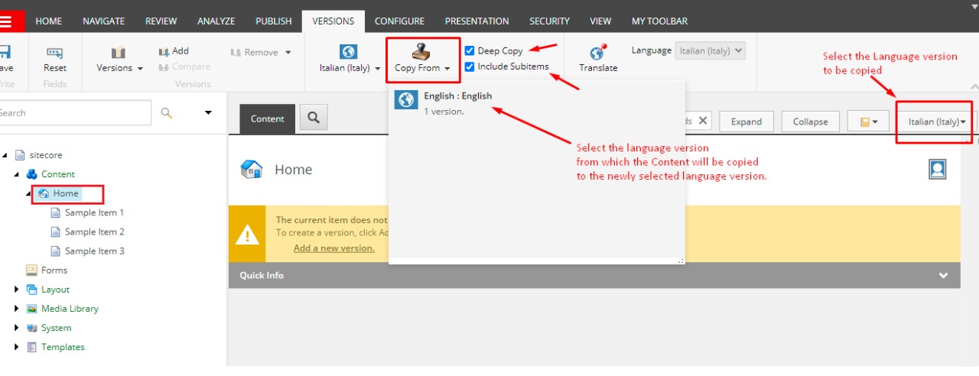
Task: Click the content tree search field
Action: tap(75, 113)
